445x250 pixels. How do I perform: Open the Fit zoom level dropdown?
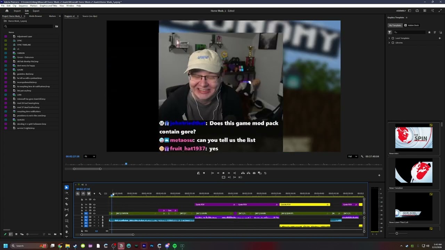coord(90,156)
